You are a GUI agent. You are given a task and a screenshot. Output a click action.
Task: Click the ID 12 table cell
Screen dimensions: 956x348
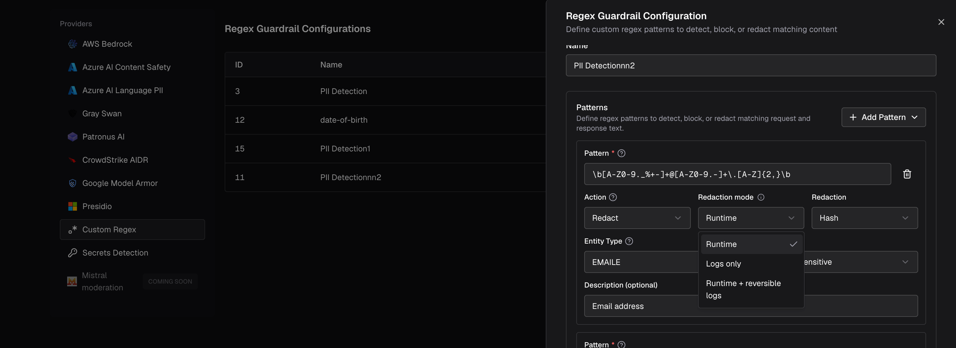click(x=240, y=120)
